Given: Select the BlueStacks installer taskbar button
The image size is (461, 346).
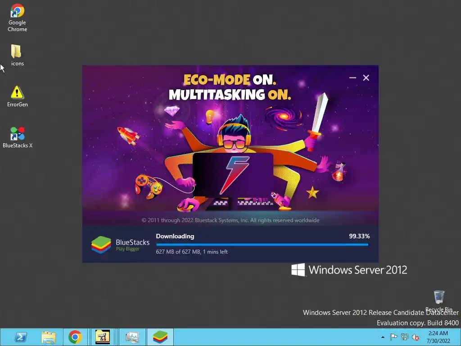Looking at the screenshot, I should point(160,337).
